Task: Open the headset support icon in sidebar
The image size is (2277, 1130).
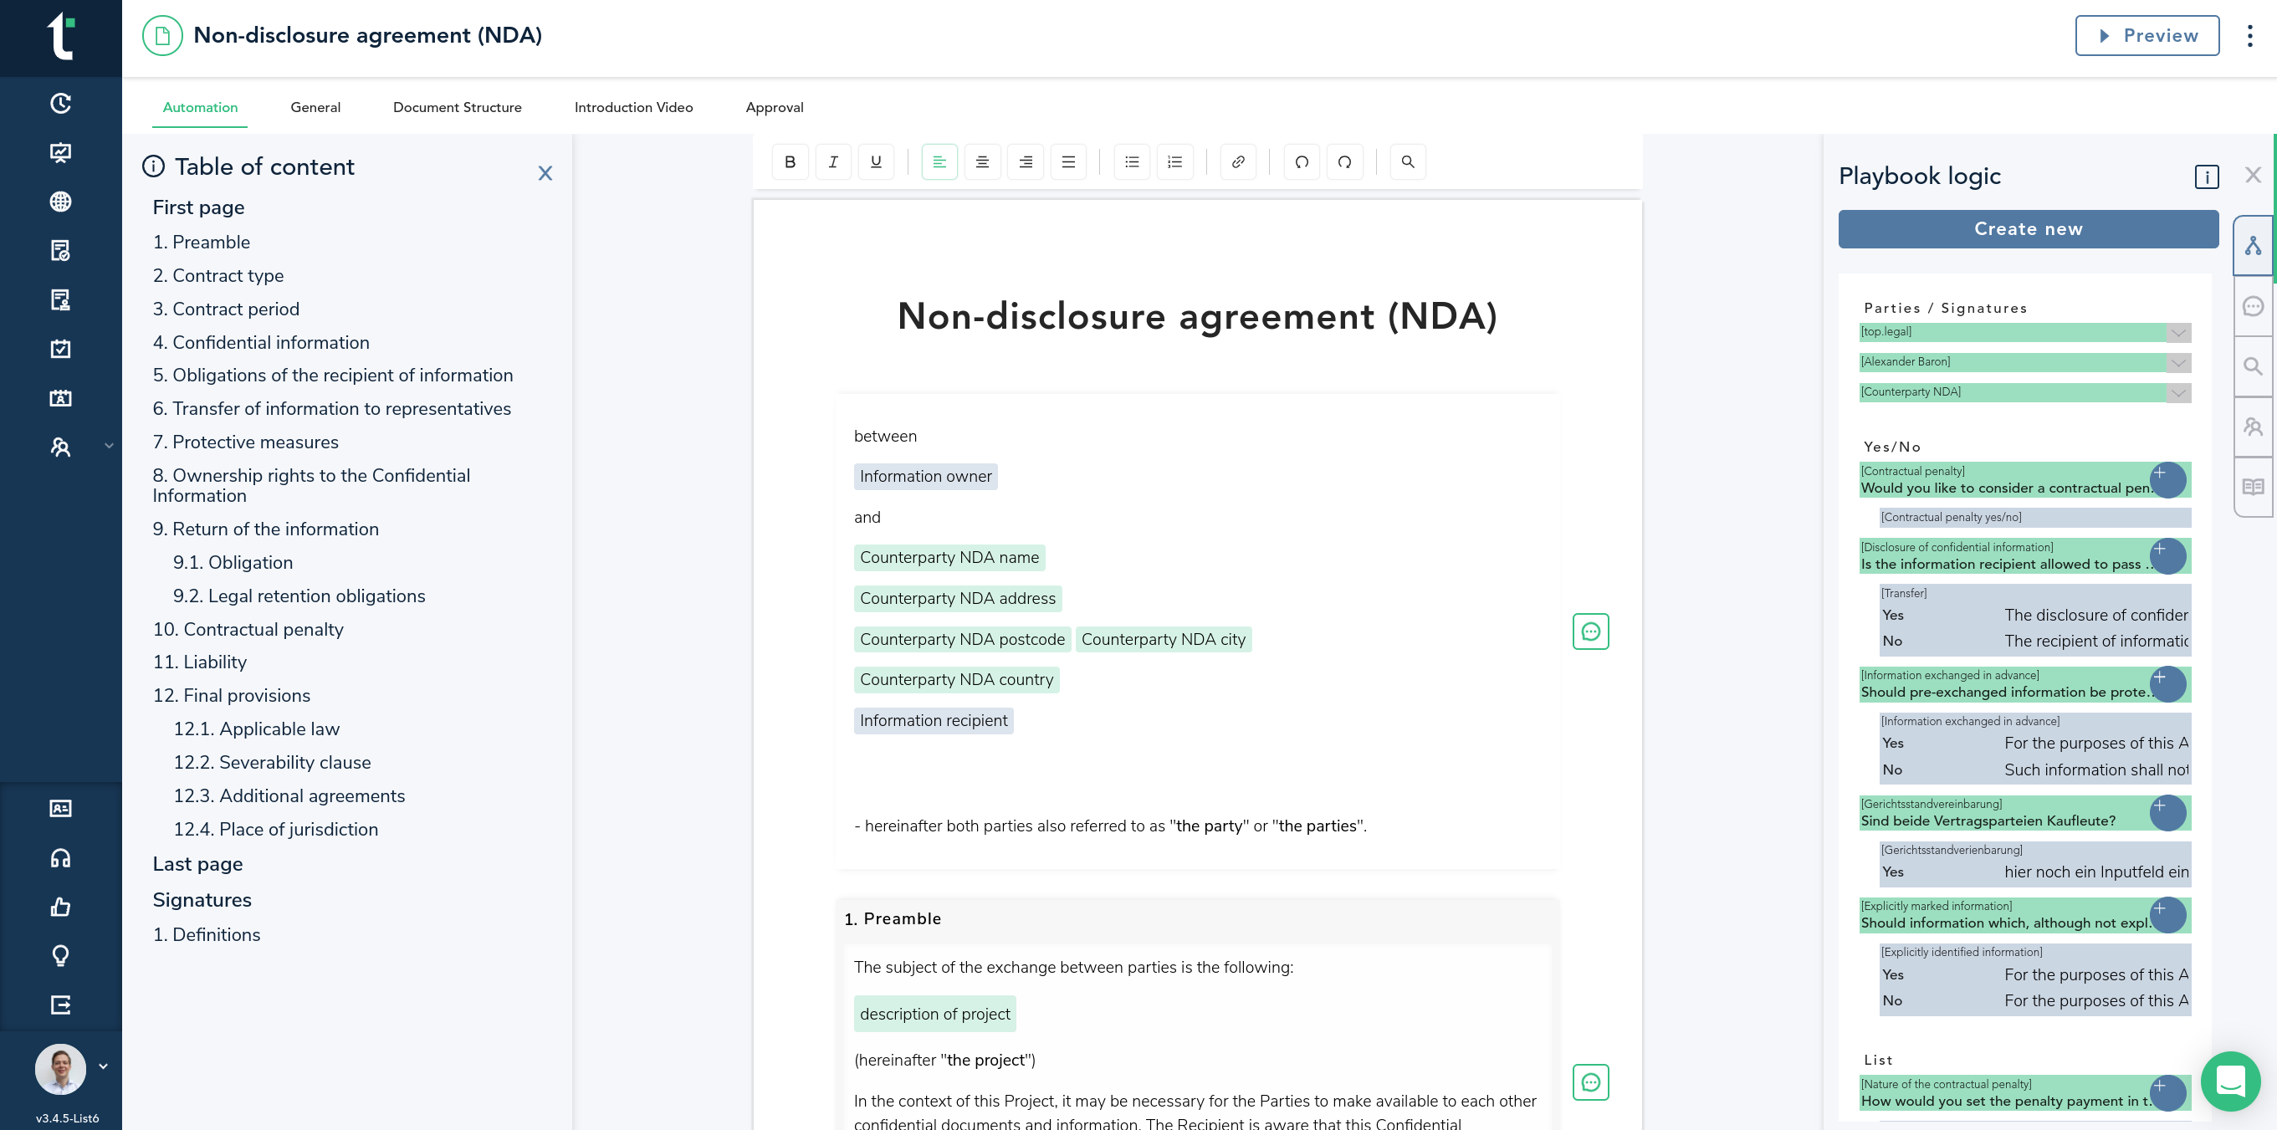Action: click(60, 858)
